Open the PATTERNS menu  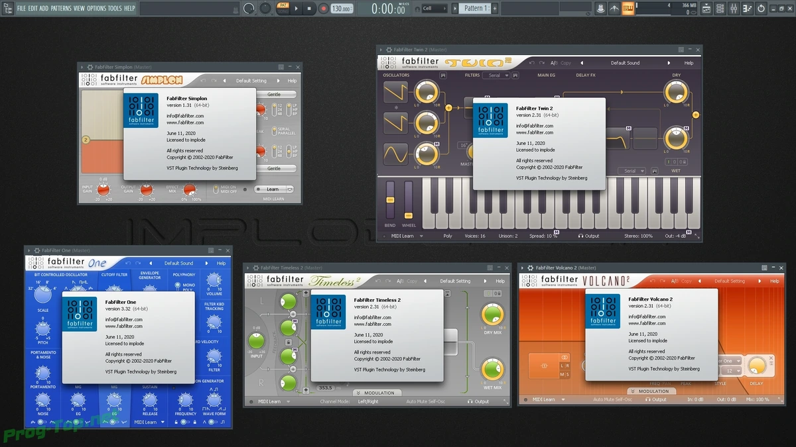coord(61,9)
